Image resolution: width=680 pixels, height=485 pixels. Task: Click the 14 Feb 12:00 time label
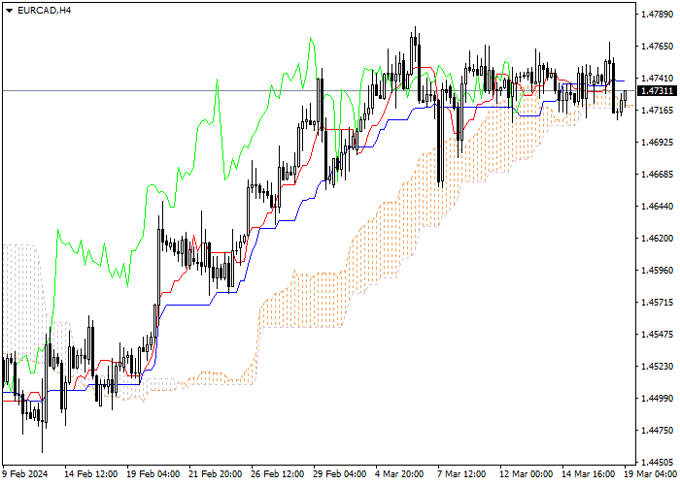91,474
